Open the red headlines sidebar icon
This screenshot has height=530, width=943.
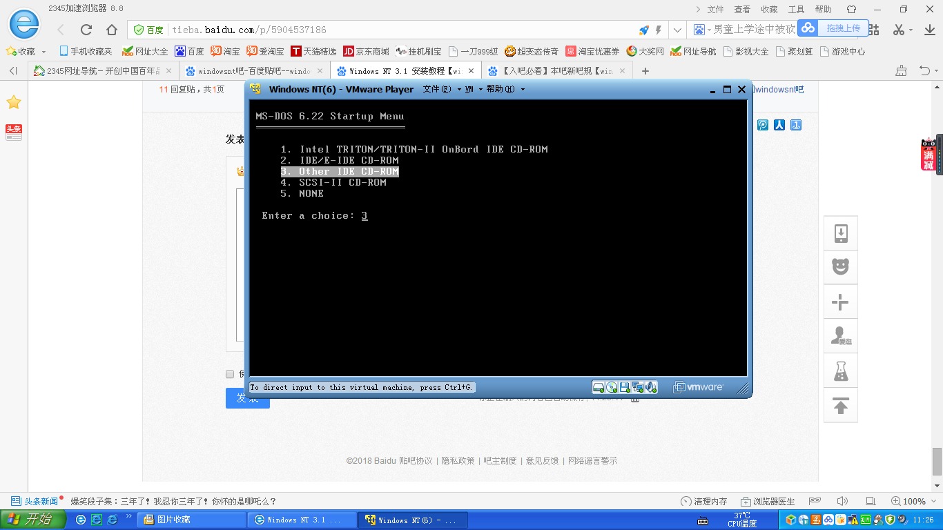tap(14, 132)
